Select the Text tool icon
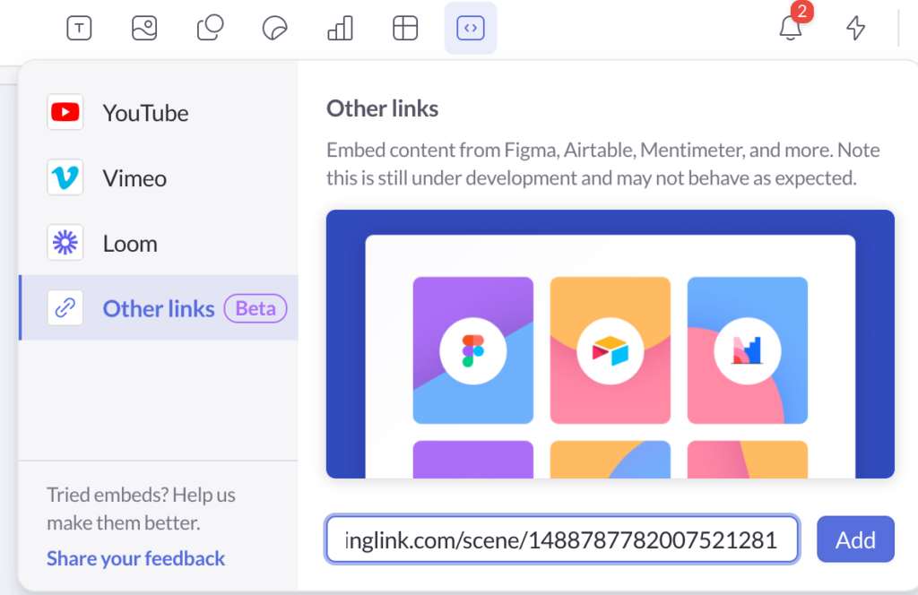The height and width of the screenshot is (595, 918). 79,28
